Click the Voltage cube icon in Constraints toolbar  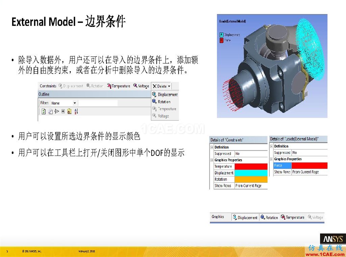(135, 85)
